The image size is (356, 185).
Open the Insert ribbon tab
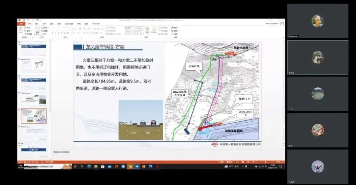37,24
